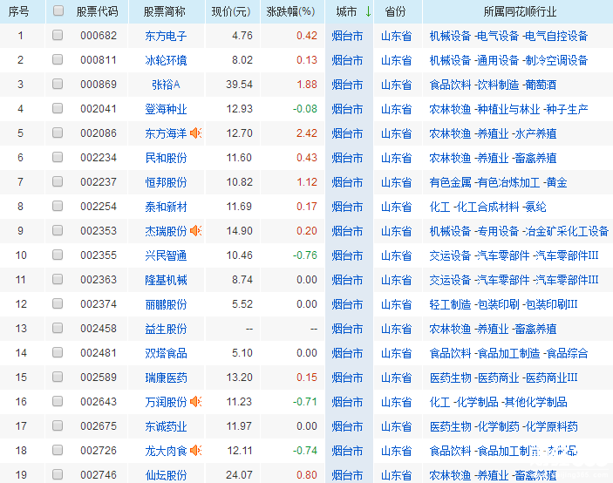
Task: Click price value 24.07
Action: (239, 475)
